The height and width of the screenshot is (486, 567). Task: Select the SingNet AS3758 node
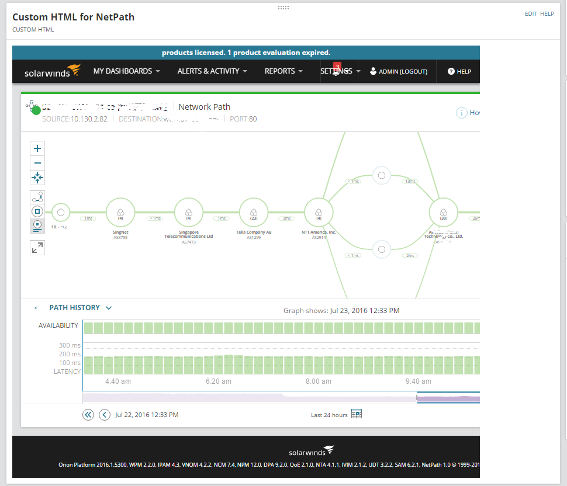coord(120,213)
